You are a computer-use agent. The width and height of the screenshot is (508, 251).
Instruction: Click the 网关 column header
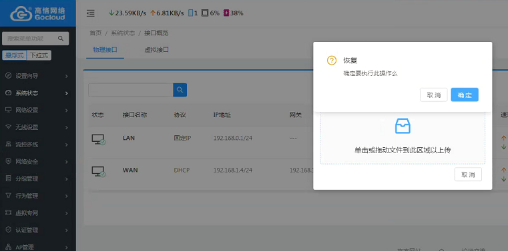(296, 115)
